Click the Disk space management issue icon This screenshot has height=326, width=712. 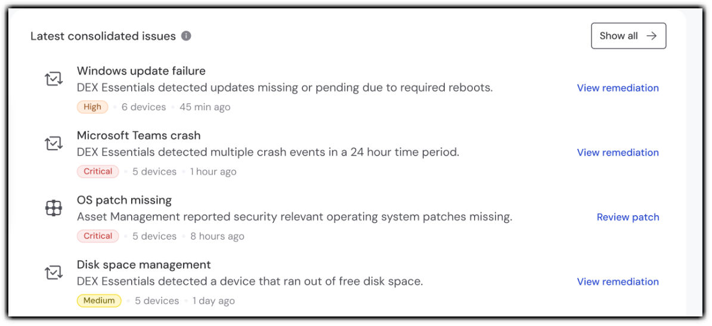54,272
